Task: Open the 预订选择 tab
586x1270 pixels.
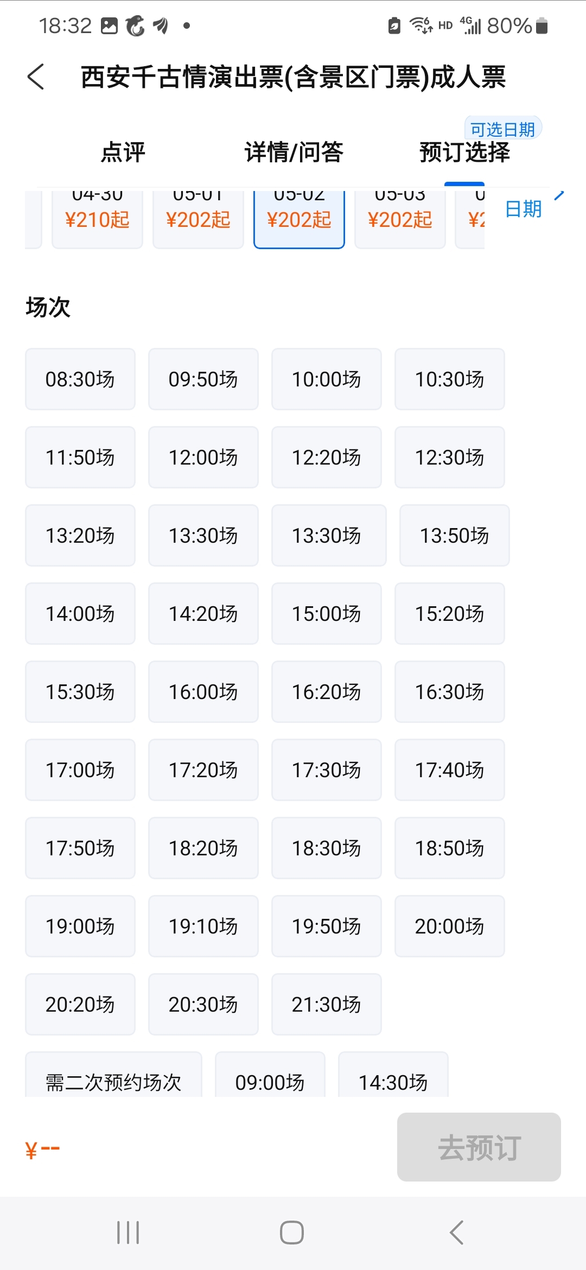Action: click(465, 152)
